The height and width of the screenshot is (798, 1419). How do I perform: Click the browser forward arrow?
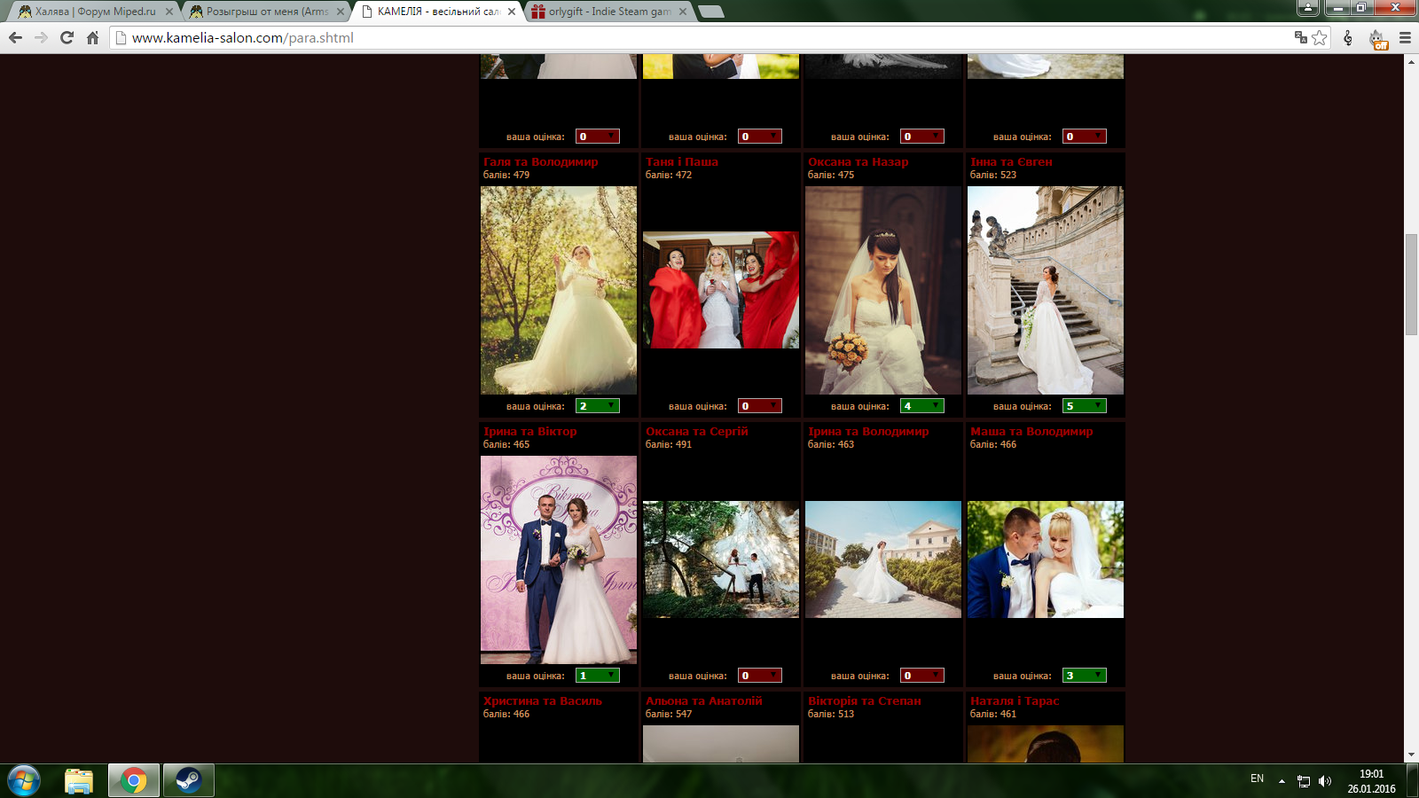tap(41, 37)
